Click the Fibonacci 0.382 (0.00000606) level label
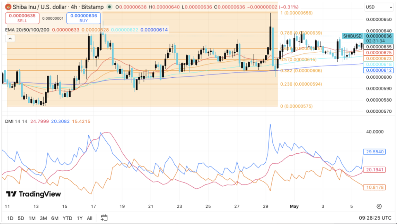 click(x=301, y=71)
